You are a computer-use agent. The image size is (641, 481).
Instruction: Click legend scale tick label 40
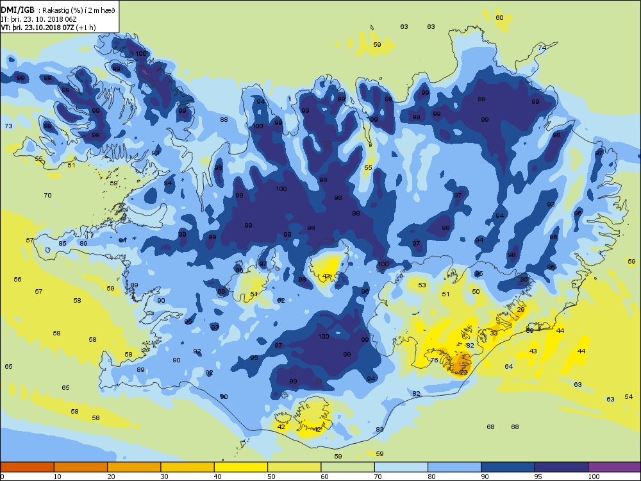point(218,477)
